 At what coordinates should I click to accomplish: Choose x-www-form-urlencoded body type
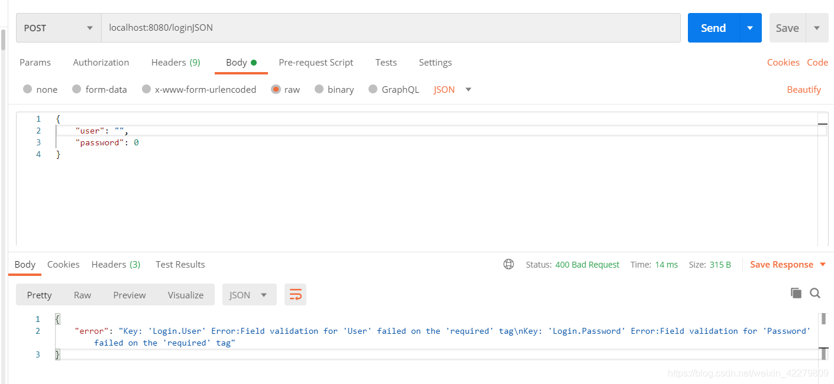tap(147, 89)
